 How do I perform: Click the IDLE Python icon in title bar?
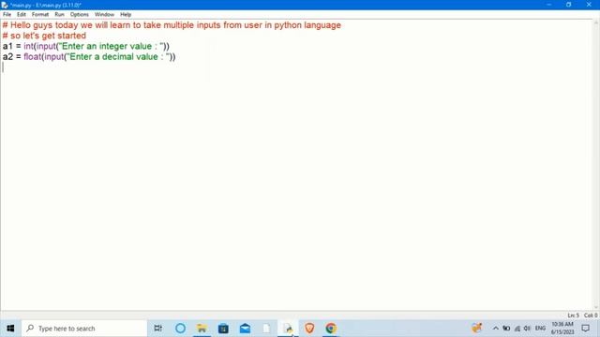coord(5,5)
